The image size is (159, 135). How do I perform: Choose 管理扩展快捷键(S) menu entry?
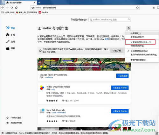(x=142, y=60)
